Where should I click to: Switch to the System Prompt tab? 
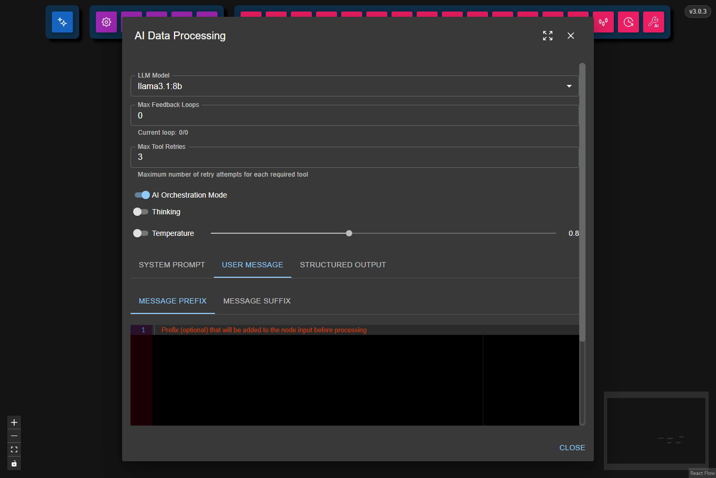(x=172, y=265)
